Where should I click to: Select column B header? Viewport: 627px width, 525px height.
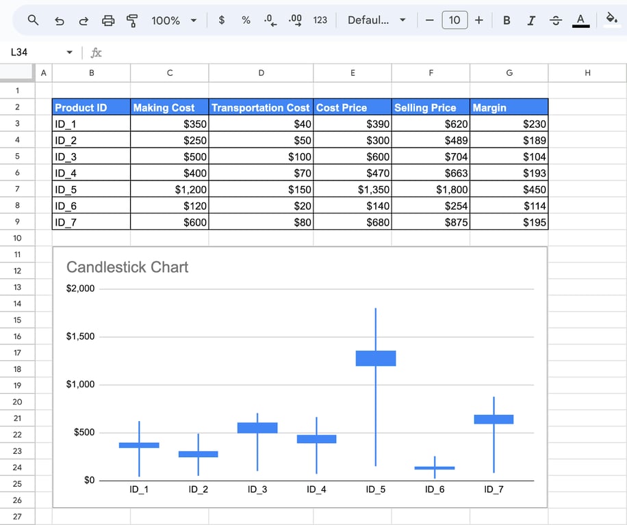click(91, 72)
